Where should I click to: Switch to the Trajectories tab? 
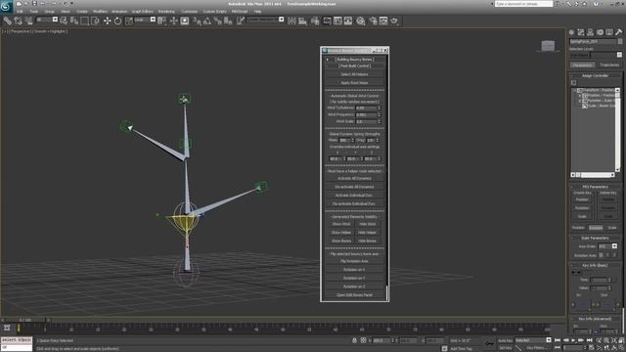click(x=609, y=65)
